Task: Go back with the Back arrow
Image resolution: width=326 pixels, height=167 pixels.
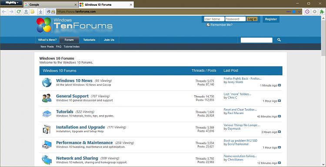Action: coord(4,12)
